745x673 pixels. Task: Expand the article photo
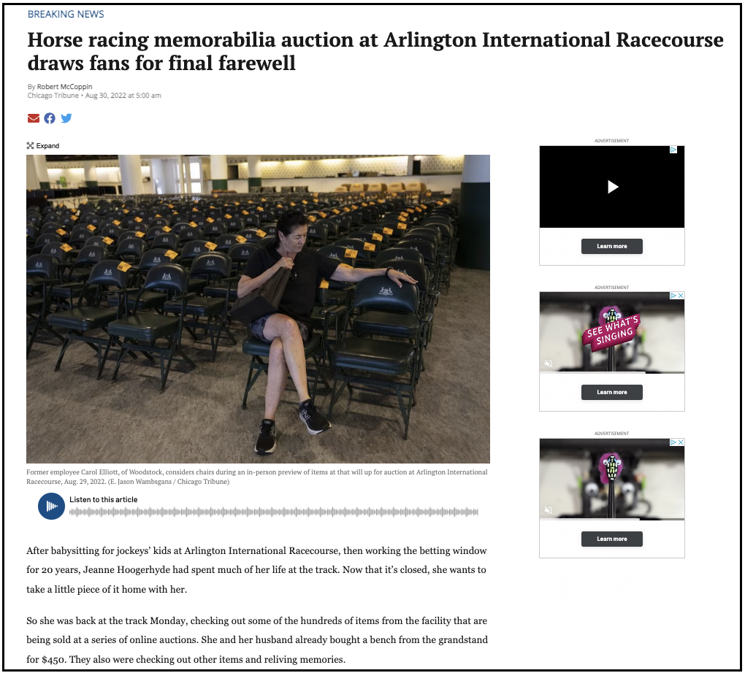click(43, 146)
